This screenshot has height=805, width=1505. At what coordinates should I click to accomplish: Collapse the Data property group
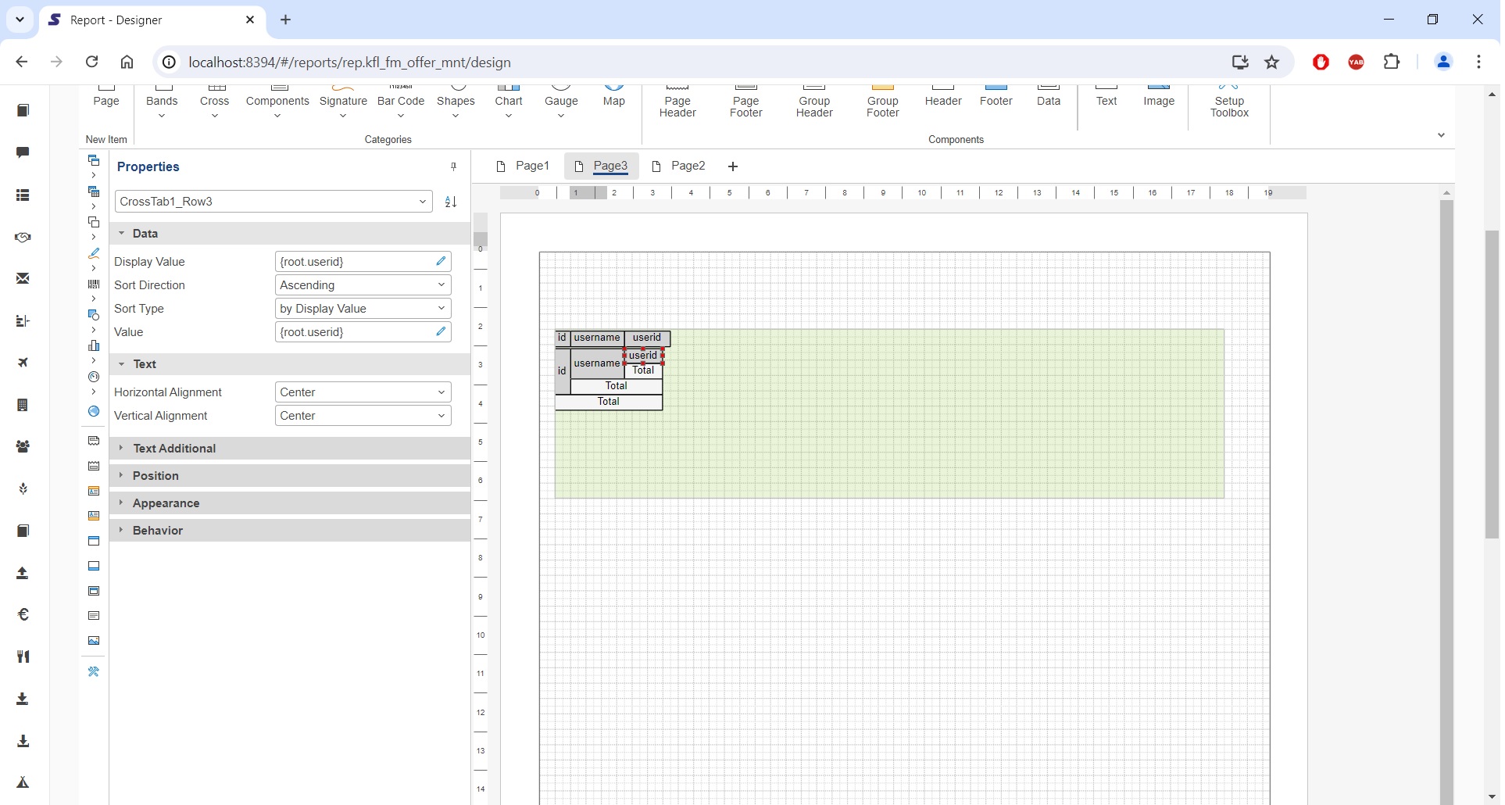tap(290, 234)
